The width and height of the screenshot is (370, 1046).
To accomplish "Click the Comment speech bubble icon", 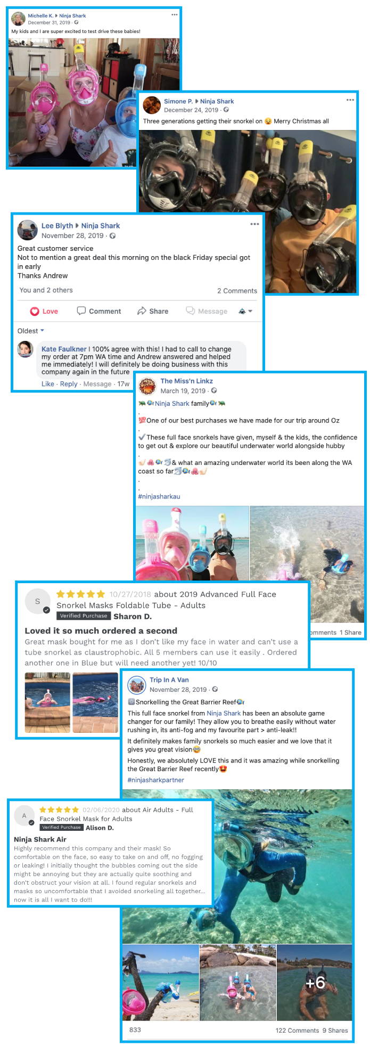I will [81, 311].
